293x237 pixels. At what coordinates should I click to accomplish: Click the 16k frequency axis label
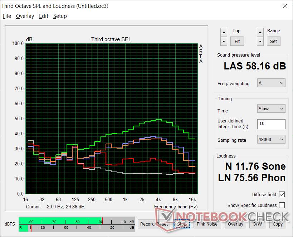coord(192,200)
